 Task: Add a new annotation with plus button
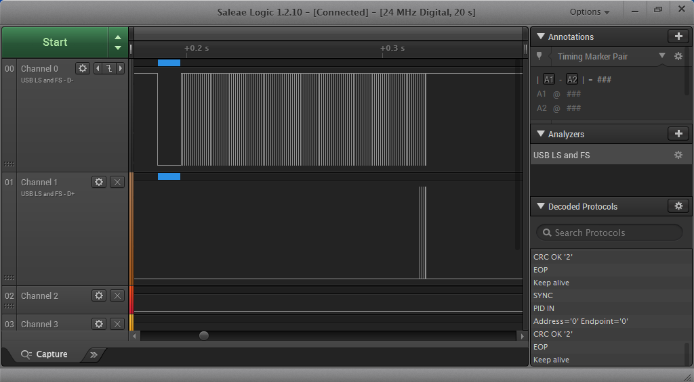pos(678,37)
